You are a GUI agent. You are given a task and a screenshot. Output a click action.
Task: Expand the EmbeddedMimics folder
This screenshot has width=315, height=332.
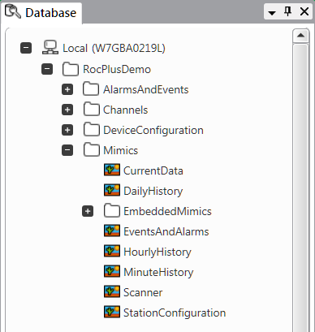tap(88, 211)
